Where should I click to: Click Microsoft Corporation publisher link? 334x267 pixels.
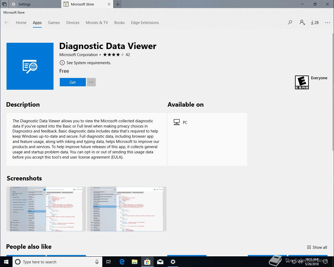coord(79,55)
